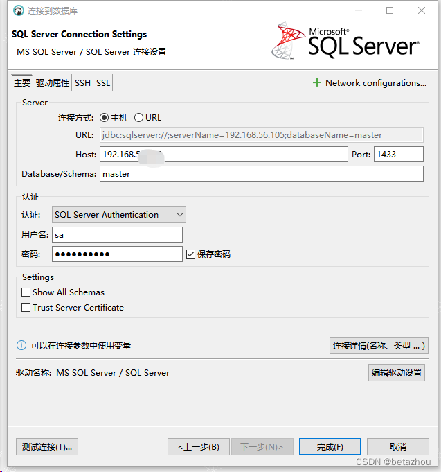Uncheck the 保存密码 checkbox
The height and width of the screenshot is (472, 441).
(190, 254)
